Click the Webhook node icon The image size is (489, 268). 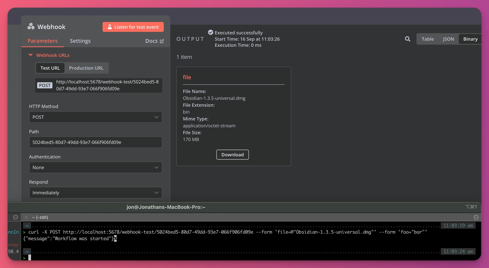tap(31, 26)
